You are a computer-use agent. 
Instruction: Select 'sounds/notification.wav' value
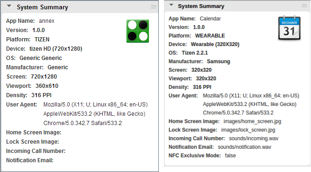click(244, 147)
